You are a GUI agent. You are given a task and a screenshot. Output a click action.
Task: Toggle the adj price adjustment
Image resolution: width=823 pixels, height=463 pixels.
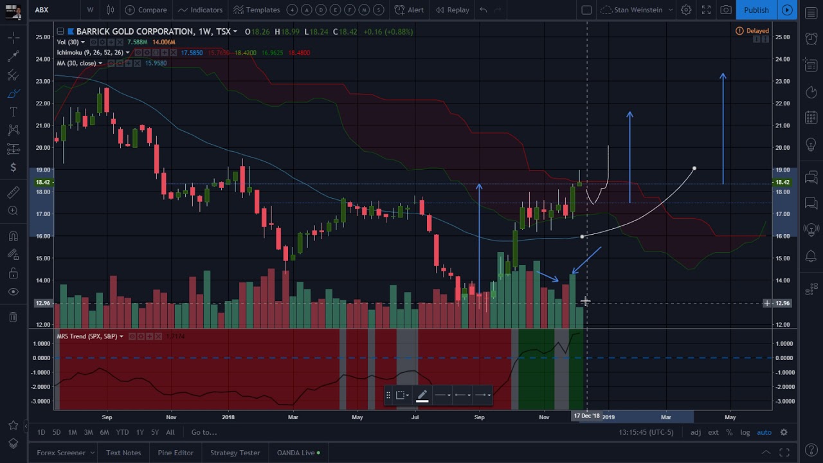(696, 432)
